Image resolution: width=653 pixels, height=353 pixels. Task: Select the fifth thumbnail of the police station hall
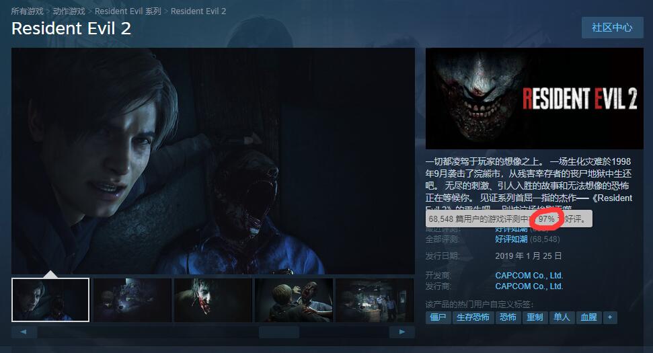click(375, 300)
